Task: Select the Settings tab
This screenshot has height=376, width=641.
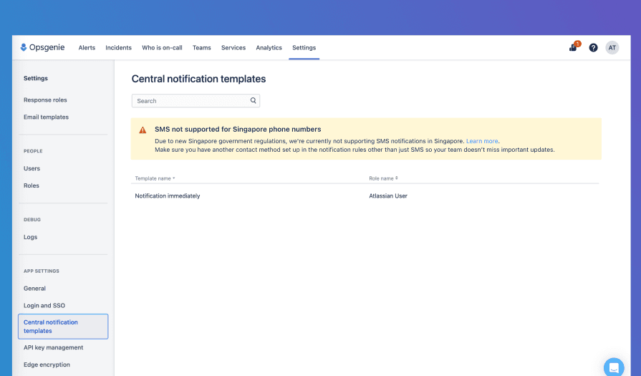Action: tap(304, 48)
